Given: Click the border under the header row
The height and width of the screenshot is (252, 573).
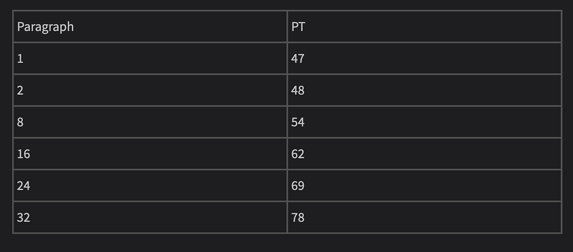Looking at the screenshot, I should coord(287,42).
